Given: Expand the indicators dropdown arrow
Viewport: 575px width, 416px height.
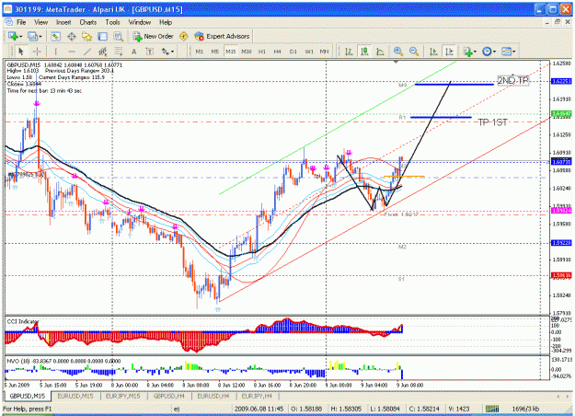Looking at the screenshot, I should [476, 52].
